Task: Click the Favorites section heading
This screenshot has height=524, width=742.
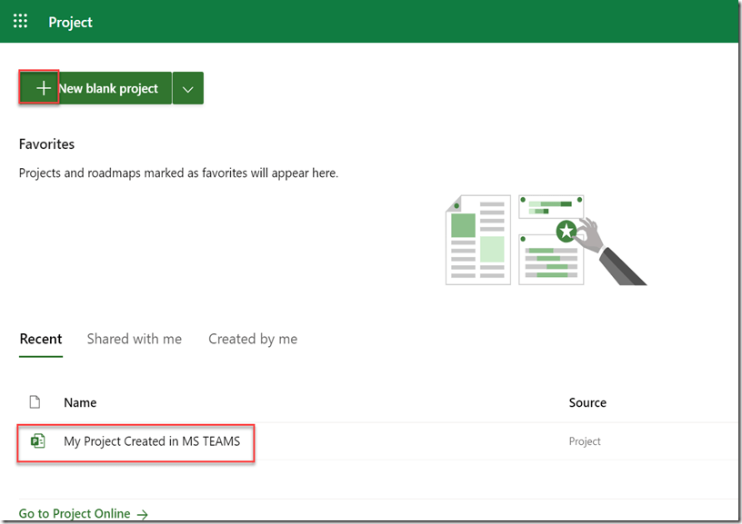Action: click(x=47, y=143)
